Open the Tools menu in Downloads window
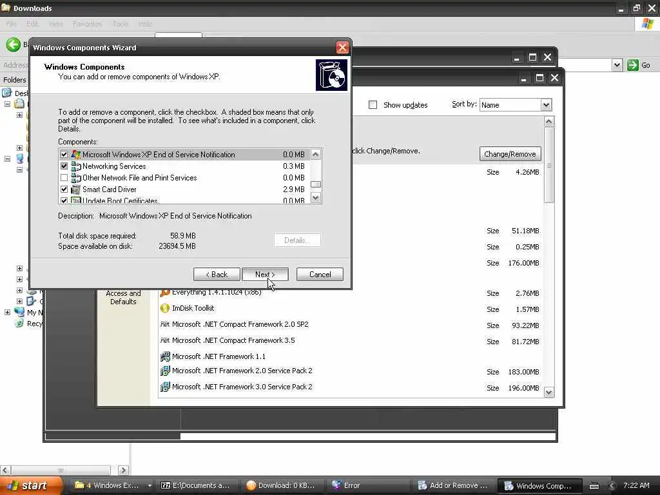 pyautogui.click(x=121, y=24)
